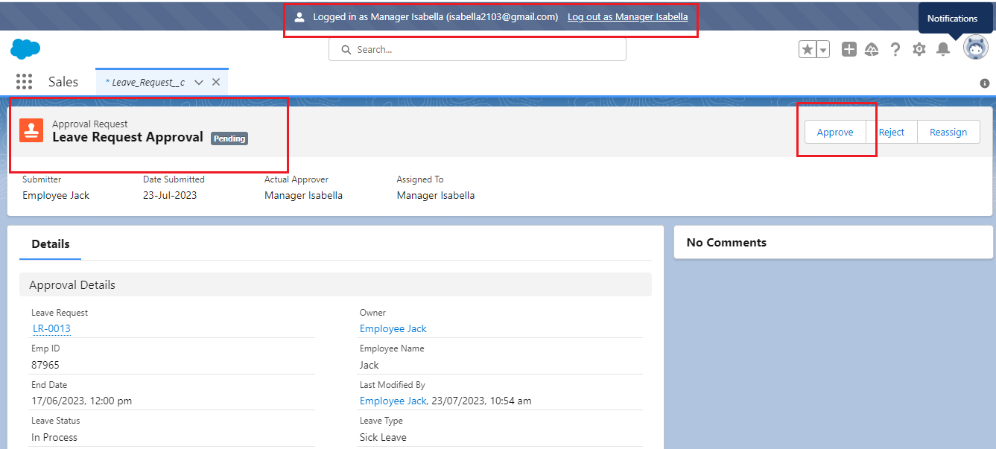Switch to the Details tab
The height and width of the screenshot is (449, 996).
50,243
